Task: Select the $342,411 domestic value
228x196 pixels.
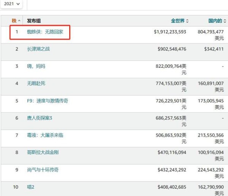Action: [214, 49]
